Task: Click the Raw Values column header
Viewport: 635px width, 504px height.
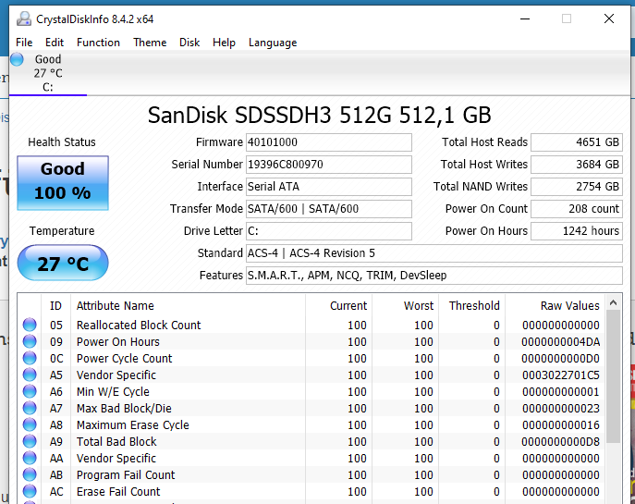Action: click(555, 305)
